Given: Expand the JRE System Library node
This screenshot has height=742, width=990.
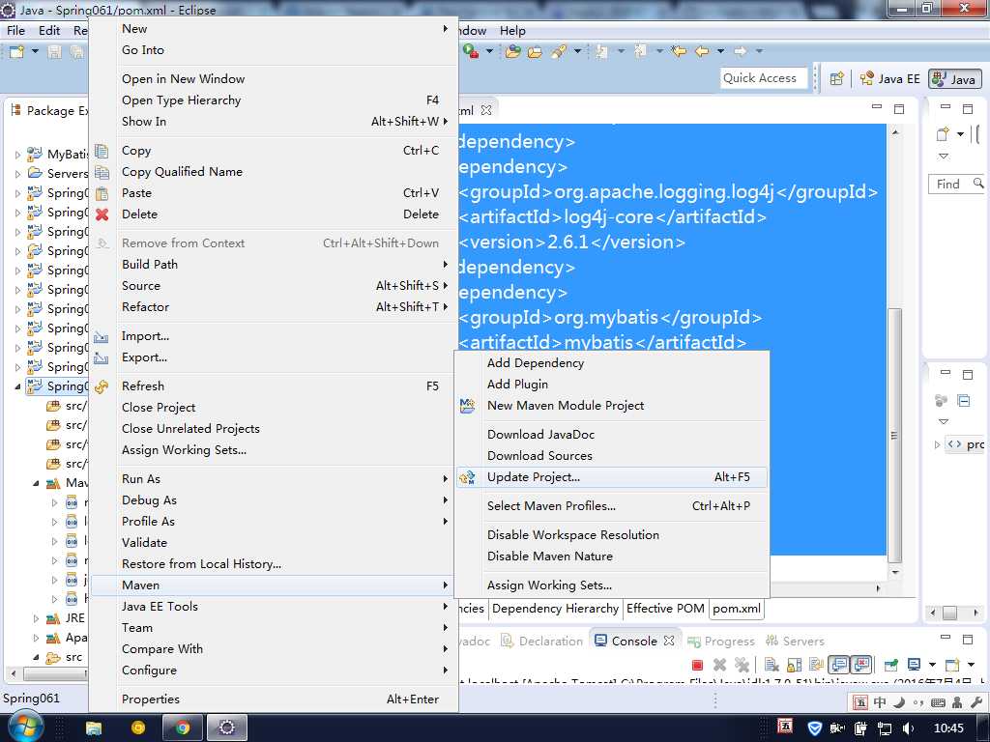Looking at the screenshot, I should pyautogui.click(x=36, y=619).
